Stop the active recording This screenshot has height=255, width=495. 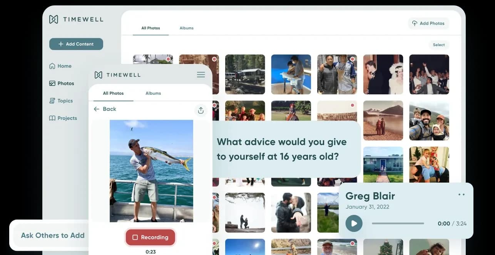[x=150, y=237]
